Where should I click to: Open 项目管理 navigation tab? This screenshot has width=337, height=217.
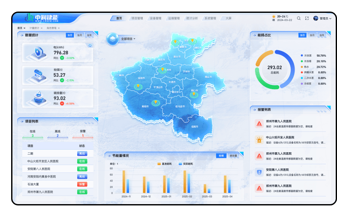coord(137,18)
